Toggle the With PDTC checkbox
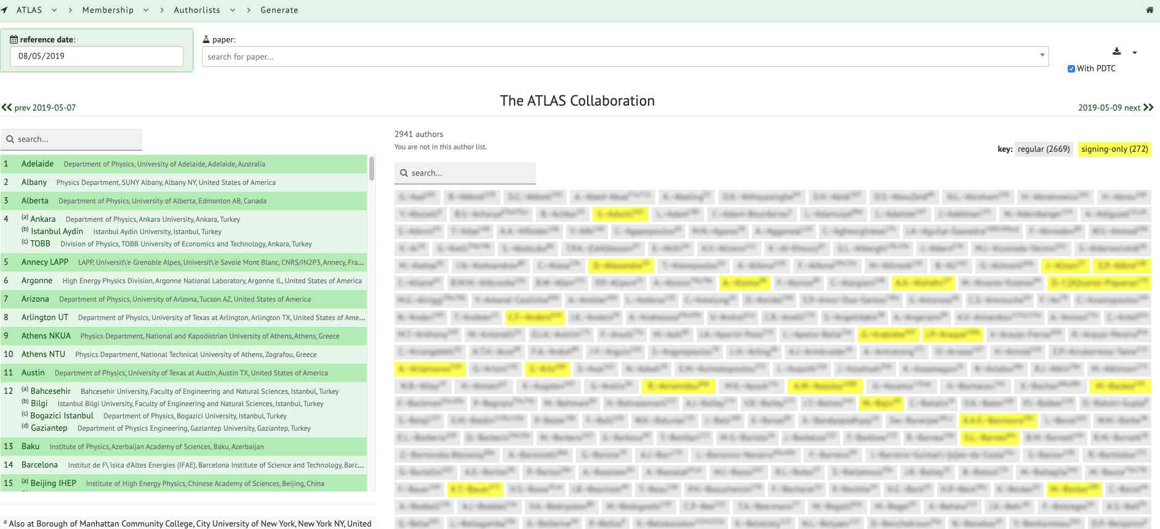The height and width of the screenshot is (529, 1160). 1071,69
